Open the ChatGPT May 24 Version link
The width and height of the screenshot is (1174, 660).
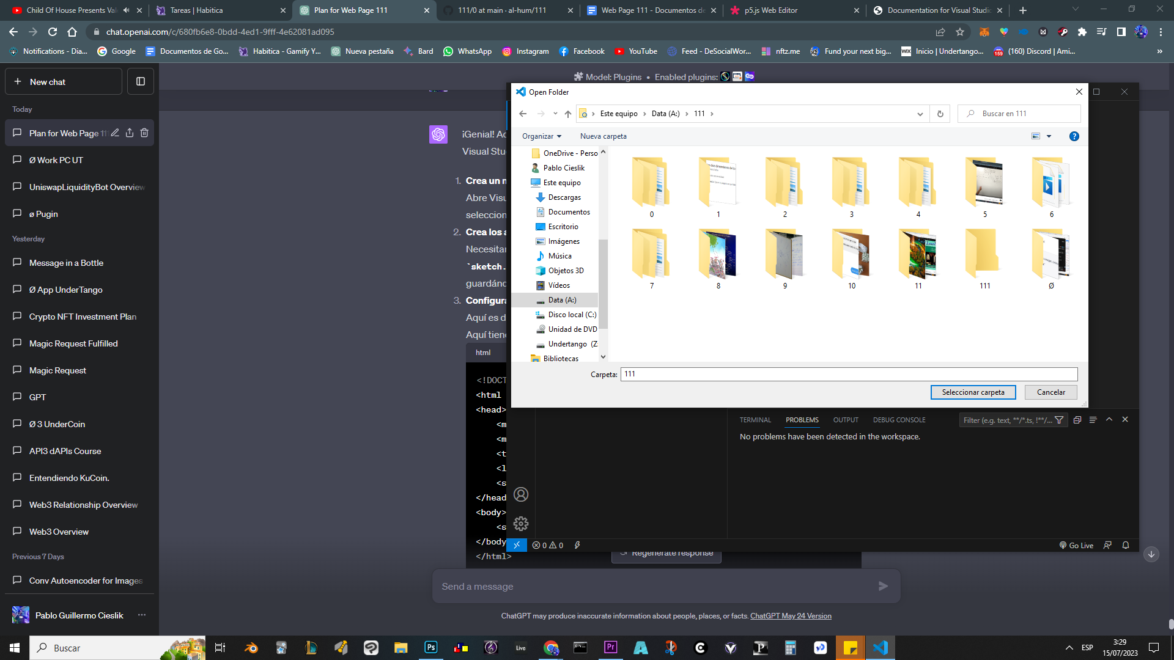click(x=791, y=616)
